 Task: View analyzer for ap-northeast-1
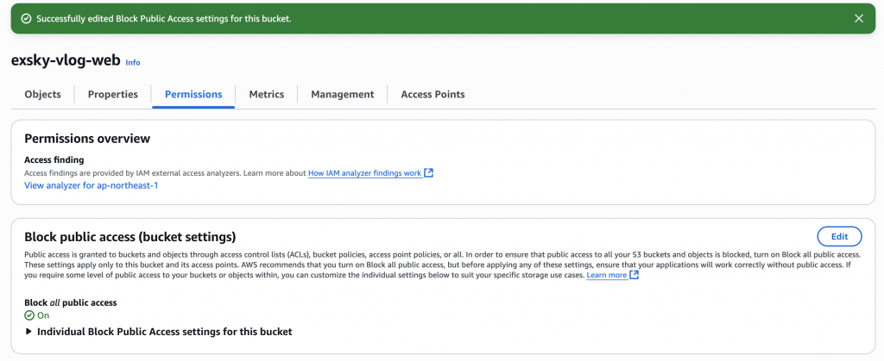pos(91,185)
